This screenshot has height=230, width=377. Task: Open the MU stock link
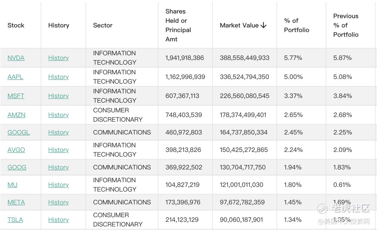(x=12, y=185)
